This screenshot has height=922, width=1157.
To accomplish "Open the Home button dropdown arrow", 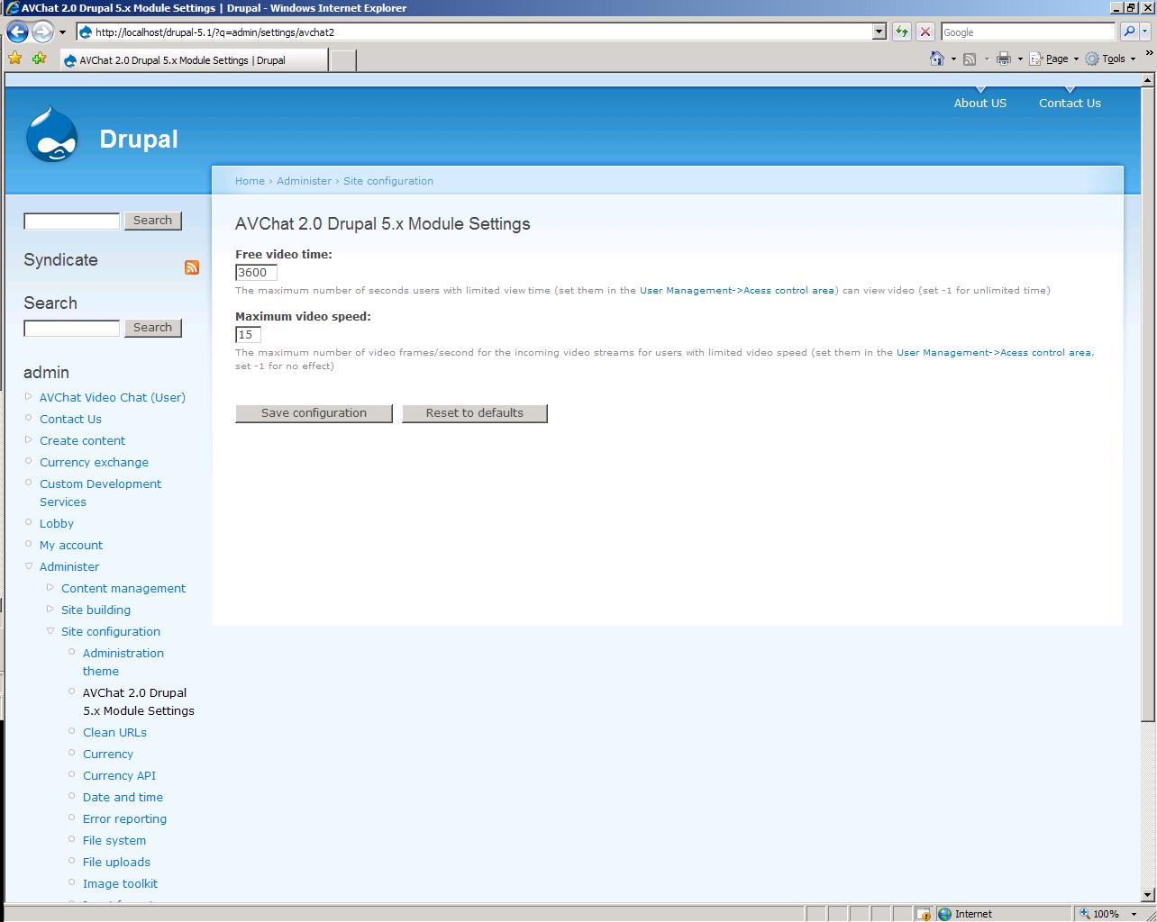I will point(953,59).
